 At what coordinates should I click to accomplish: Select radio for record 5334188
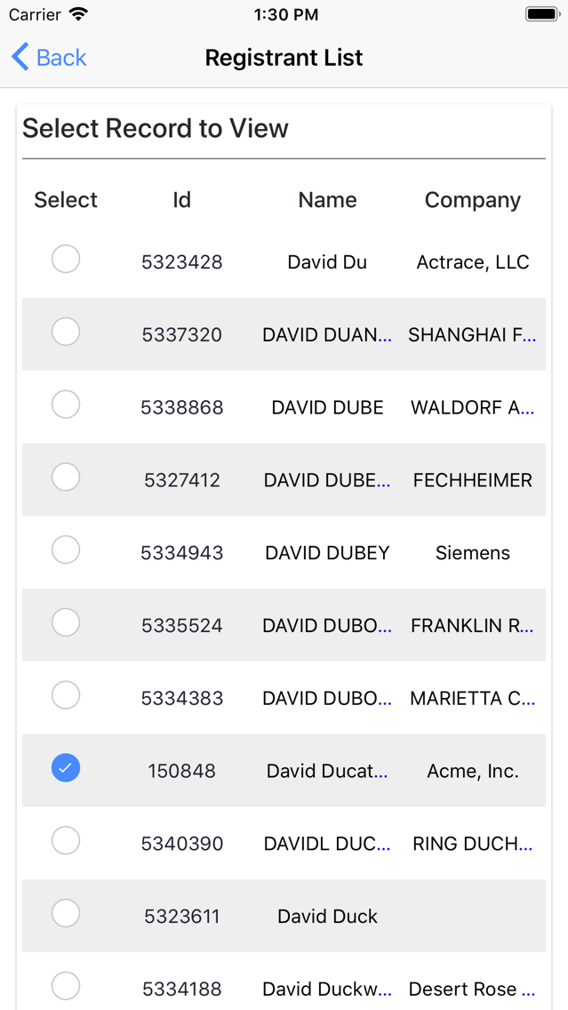coord(66,986)
